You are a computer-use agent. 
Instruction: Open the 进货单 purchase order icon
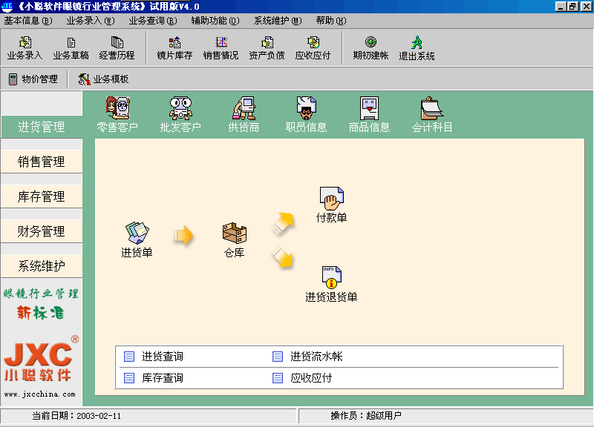click(x=137, y=234)
